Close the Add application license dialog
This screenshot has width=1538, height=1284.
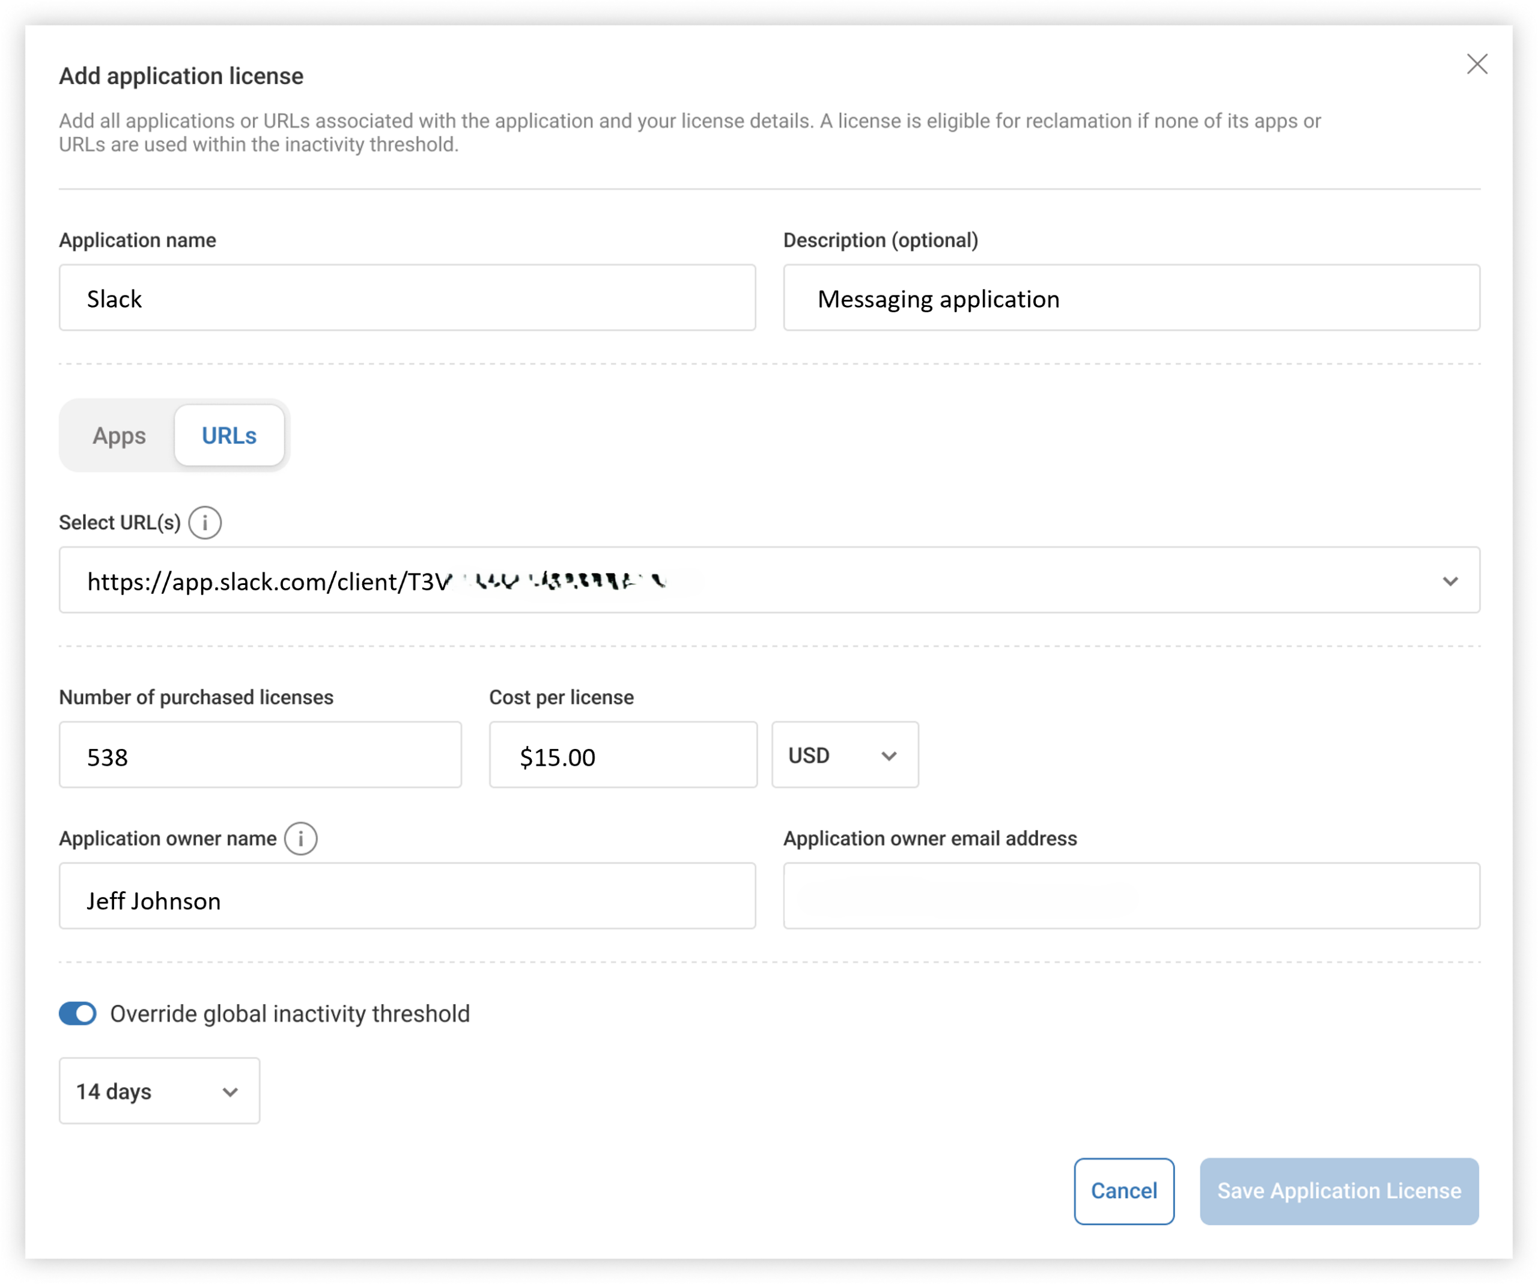tap(1477, 64)
